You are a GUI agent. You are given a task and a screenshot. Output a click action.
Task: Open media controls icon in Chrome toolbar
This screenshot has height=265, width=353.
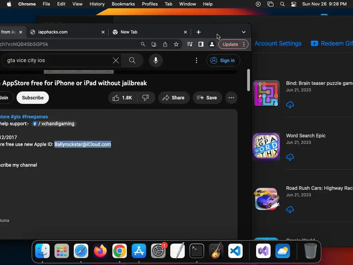tap(190, 44)
